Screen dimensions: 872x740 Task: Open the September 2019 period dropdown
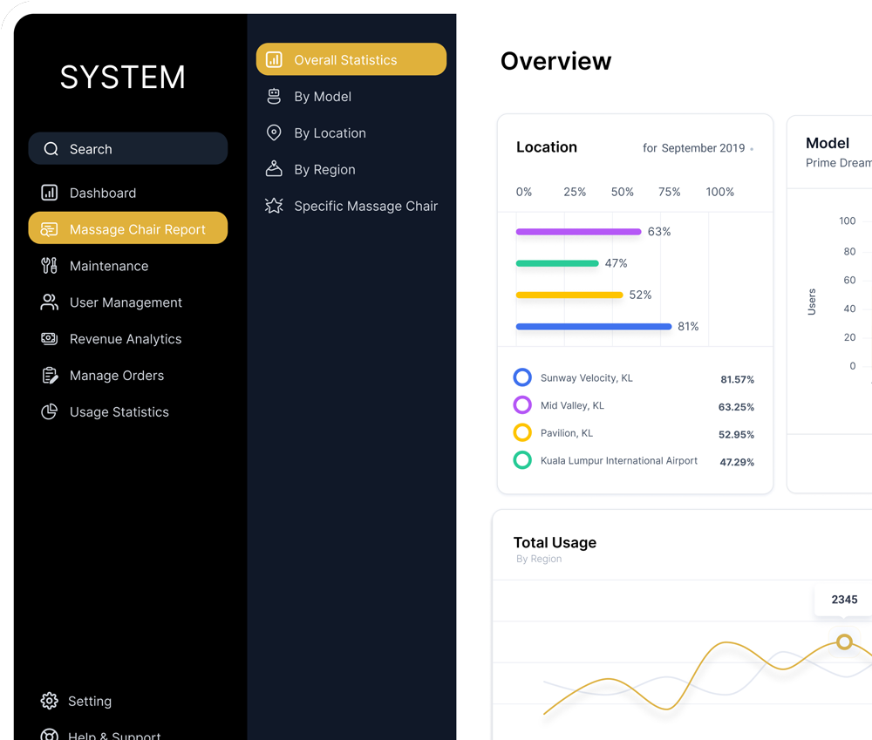(698, 148)
